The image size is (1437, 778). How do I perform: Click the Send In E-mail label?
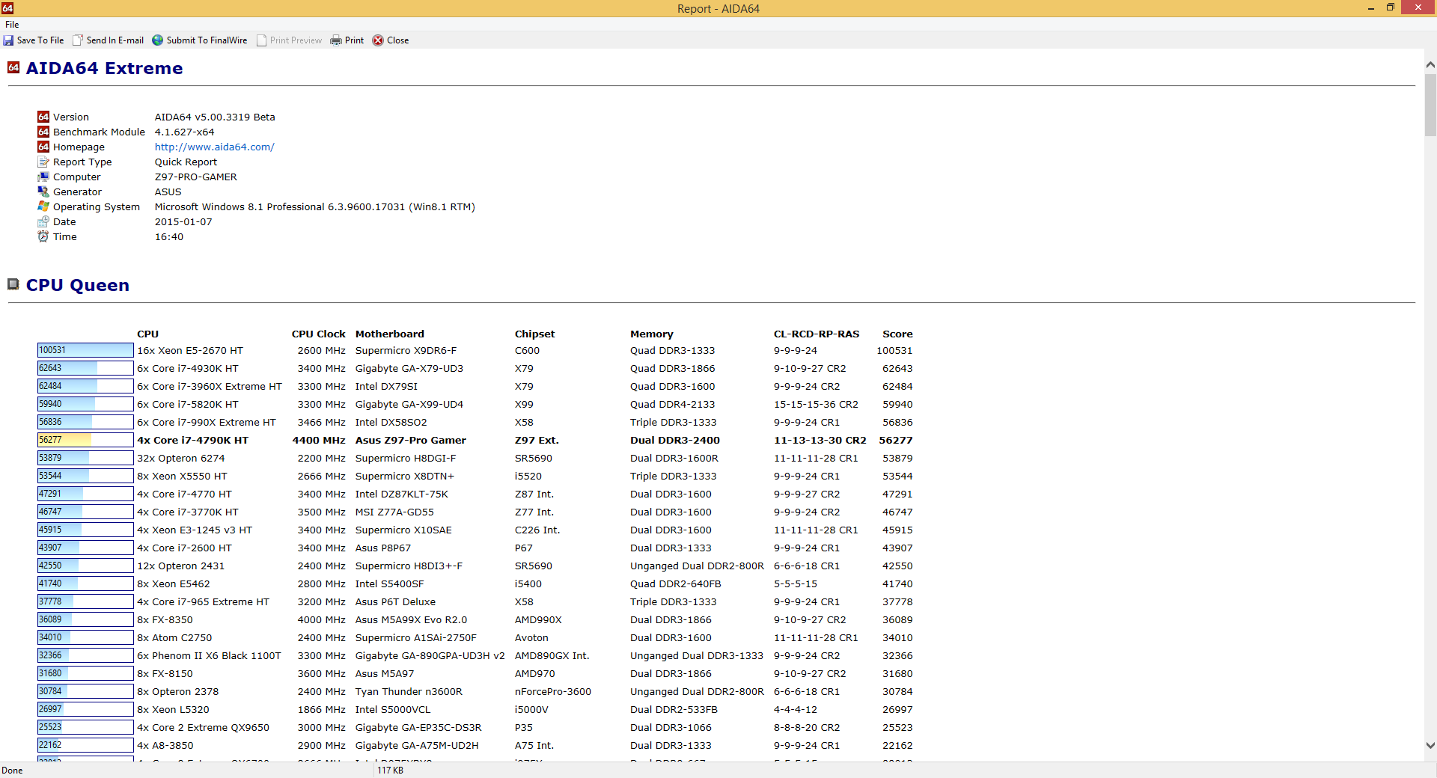[115, 40]
